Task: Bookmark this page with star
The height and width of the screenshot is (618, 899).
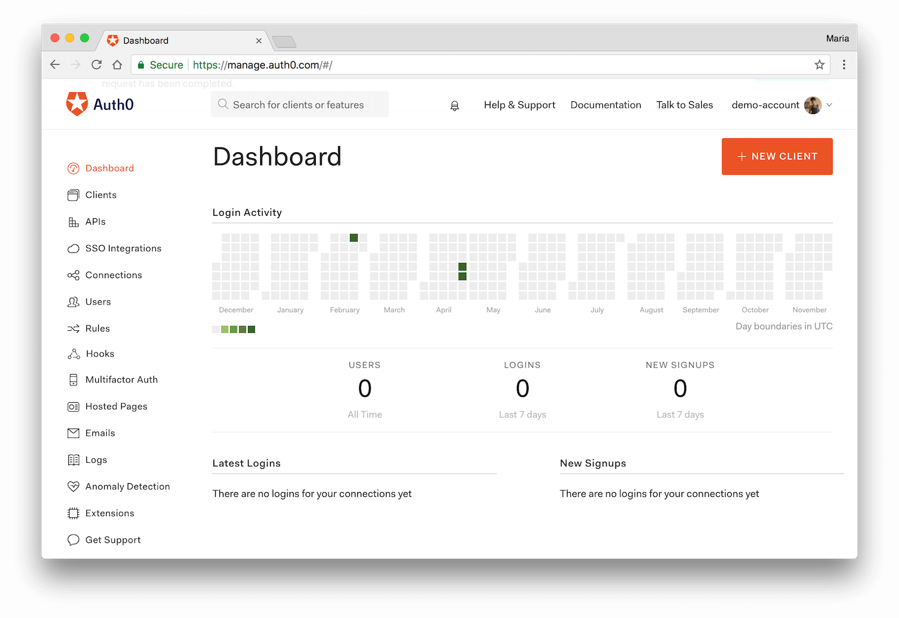Action: pos(819,65)
